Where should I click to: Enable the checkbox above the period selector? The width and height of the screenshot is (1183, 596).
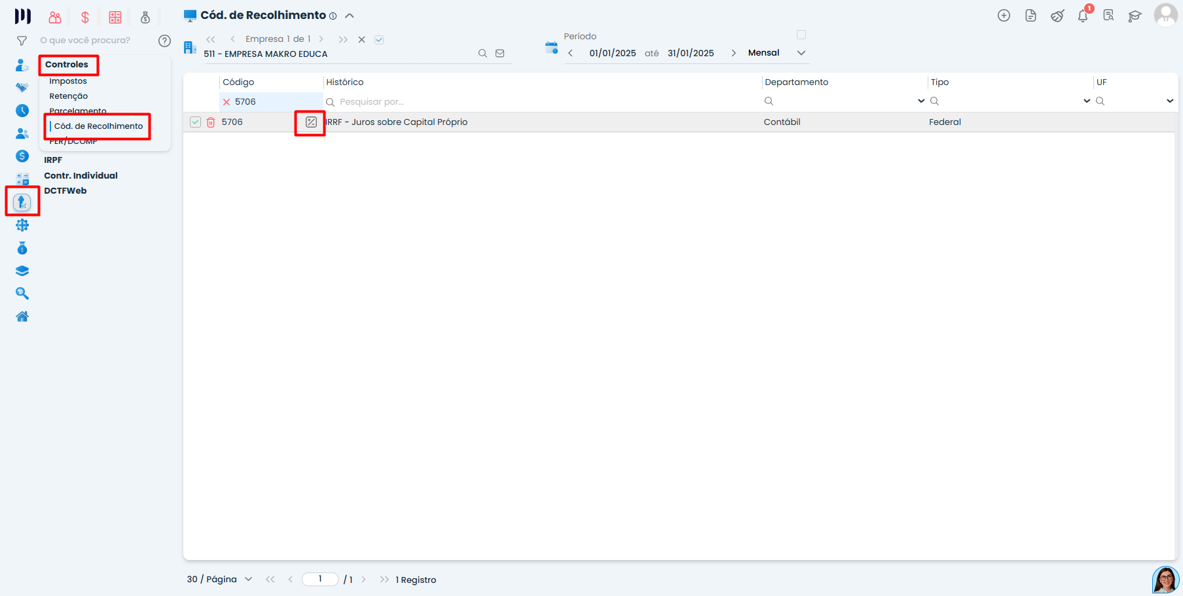pyautogui.click(x=801, y=35)
